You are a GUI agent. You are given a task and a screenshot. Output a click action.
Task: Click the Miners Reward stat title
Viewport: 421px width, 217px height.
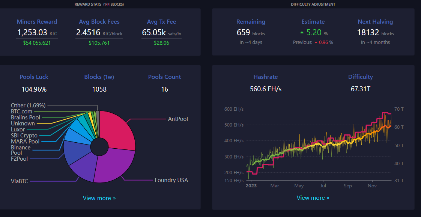(37, 22)
